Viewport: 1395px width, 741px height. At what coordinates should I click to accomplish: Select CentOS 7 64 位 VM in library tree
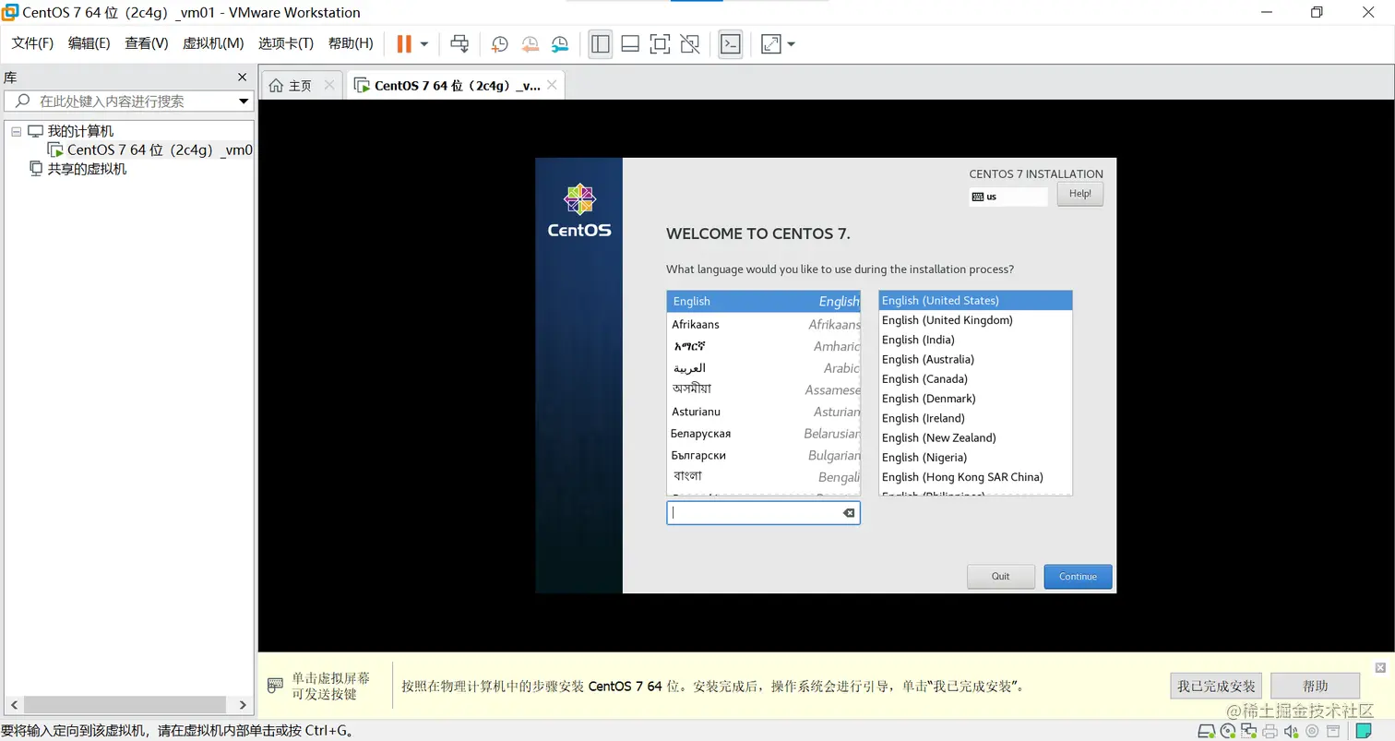pos(150,149)
